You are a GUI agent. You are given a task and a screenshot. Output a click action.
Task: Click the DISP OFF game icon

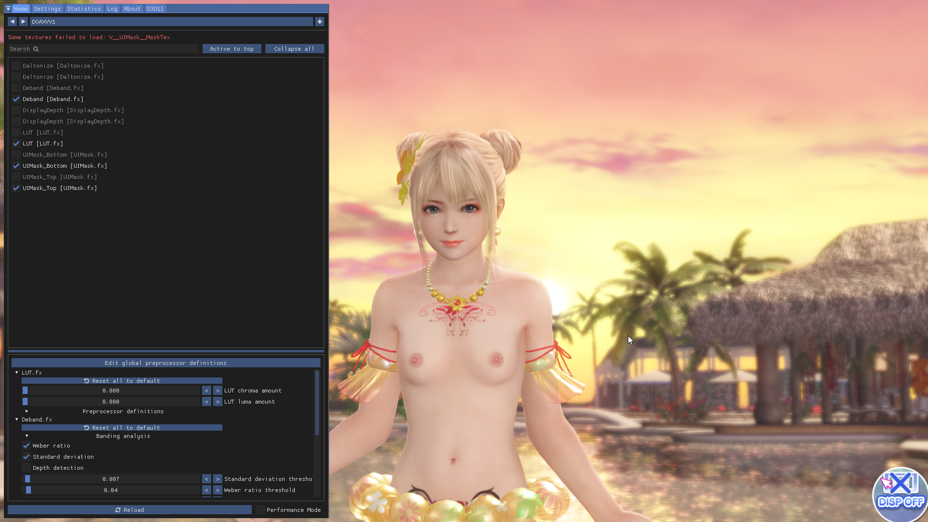click(x=900, y=494)
